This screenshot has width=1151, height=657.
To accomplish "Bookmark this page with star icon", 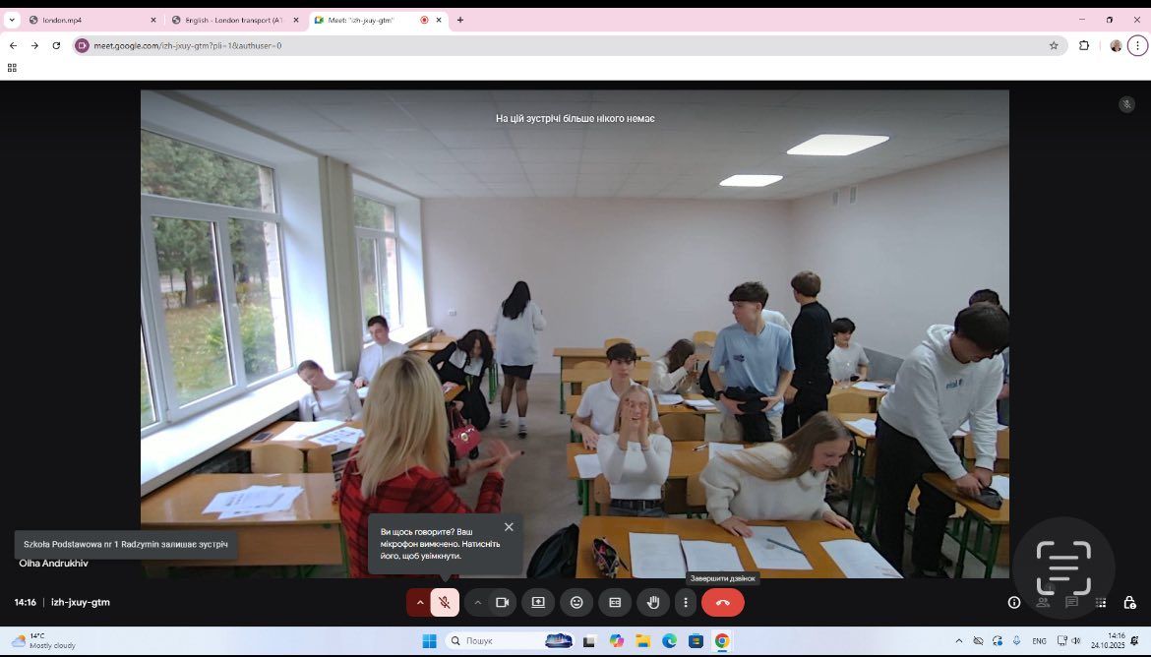I will coord(1054,45).
